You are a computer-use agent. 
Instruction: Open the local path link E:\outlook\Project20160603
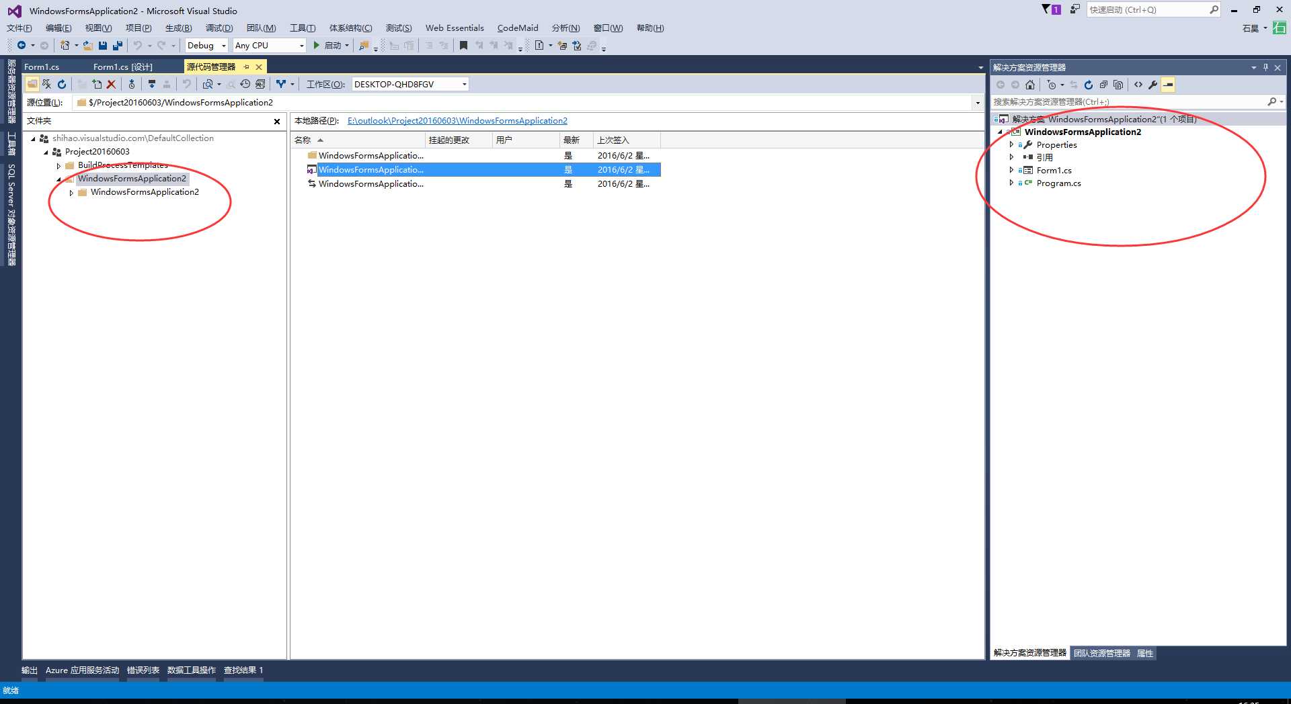pos(457,121)
